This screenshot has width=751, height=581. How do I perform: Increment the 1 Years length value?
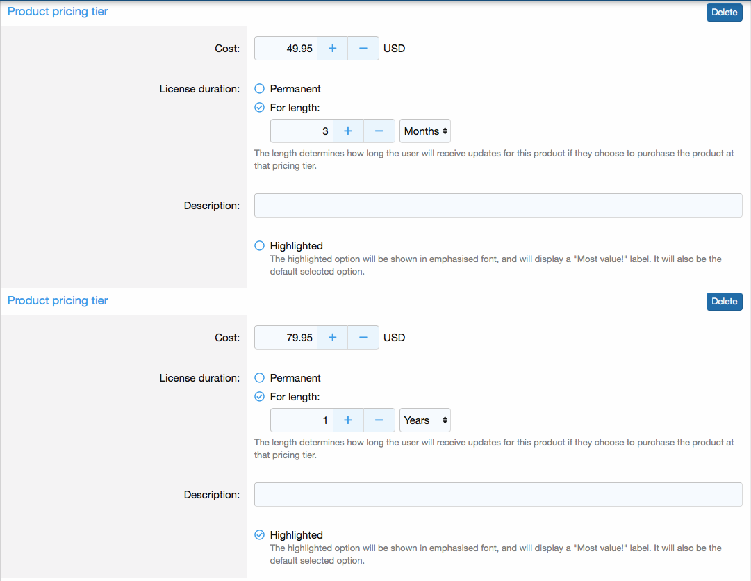pos(348,420)
